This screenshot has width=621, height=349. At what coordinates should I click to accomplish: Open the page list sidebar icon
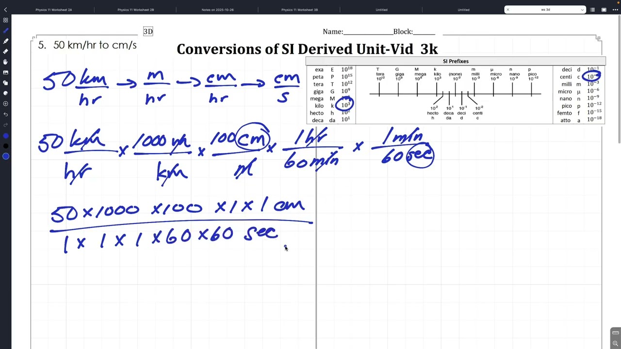(x=592, y=10)
